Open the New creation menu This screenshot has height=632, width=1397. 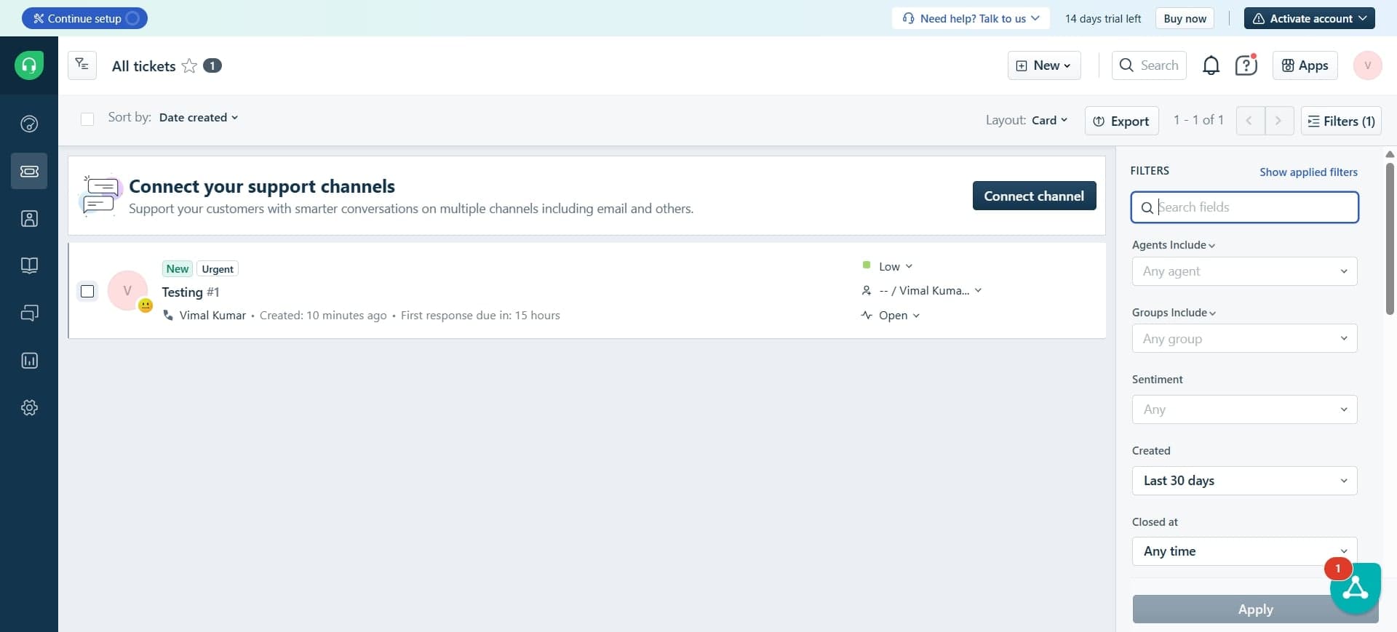pyautogui.click(x=1043, y=65)
